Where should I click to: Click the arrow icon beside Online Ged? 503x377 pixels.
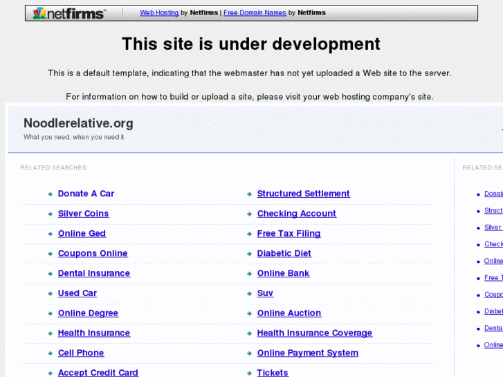50,234
